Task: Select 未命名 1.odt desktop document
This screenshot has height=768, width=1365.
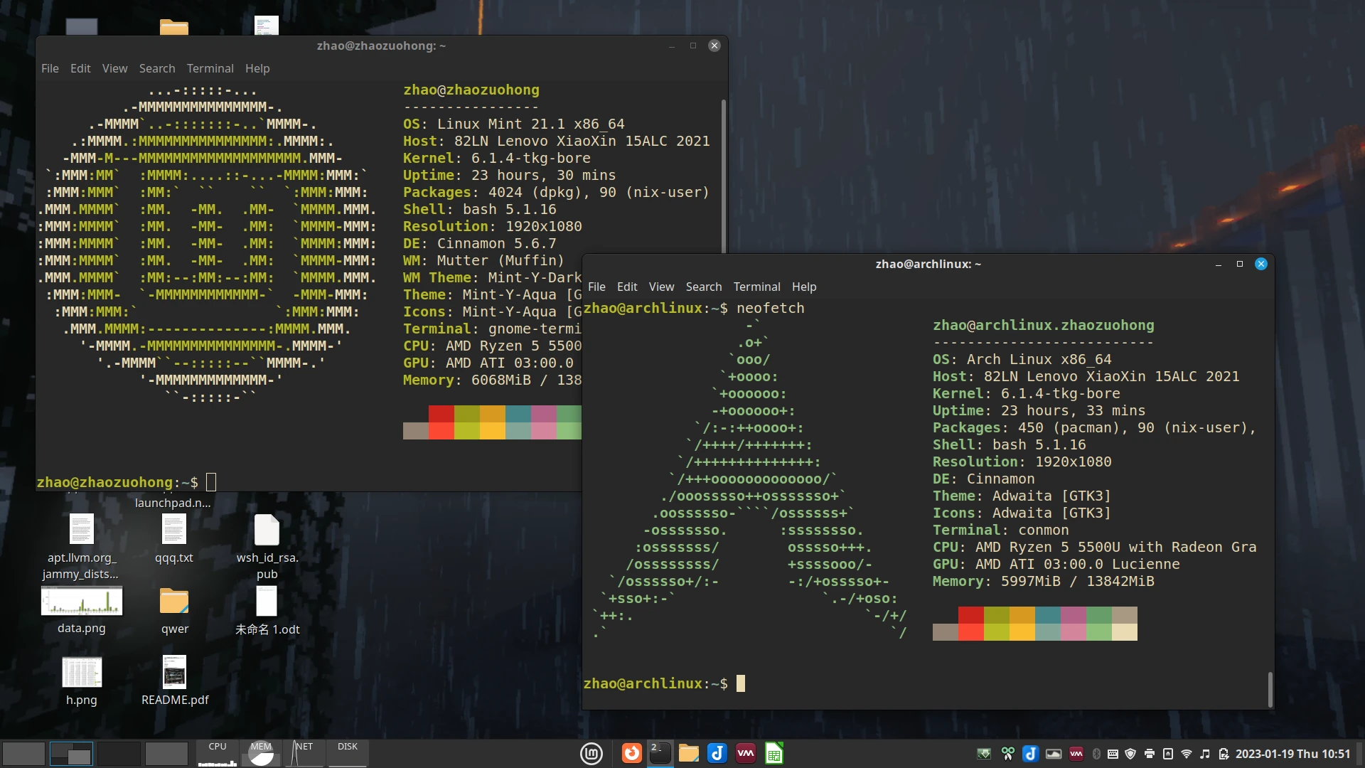Action: pos(267,610)
